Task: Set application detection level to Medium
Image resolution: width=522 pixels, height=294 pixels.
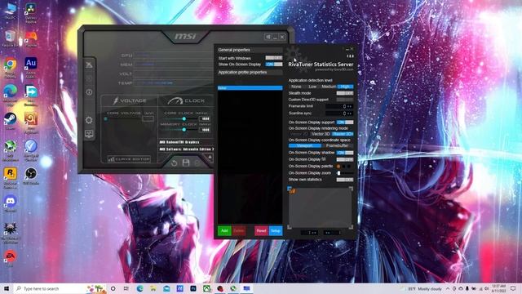Action: click(x=329, y=87)
